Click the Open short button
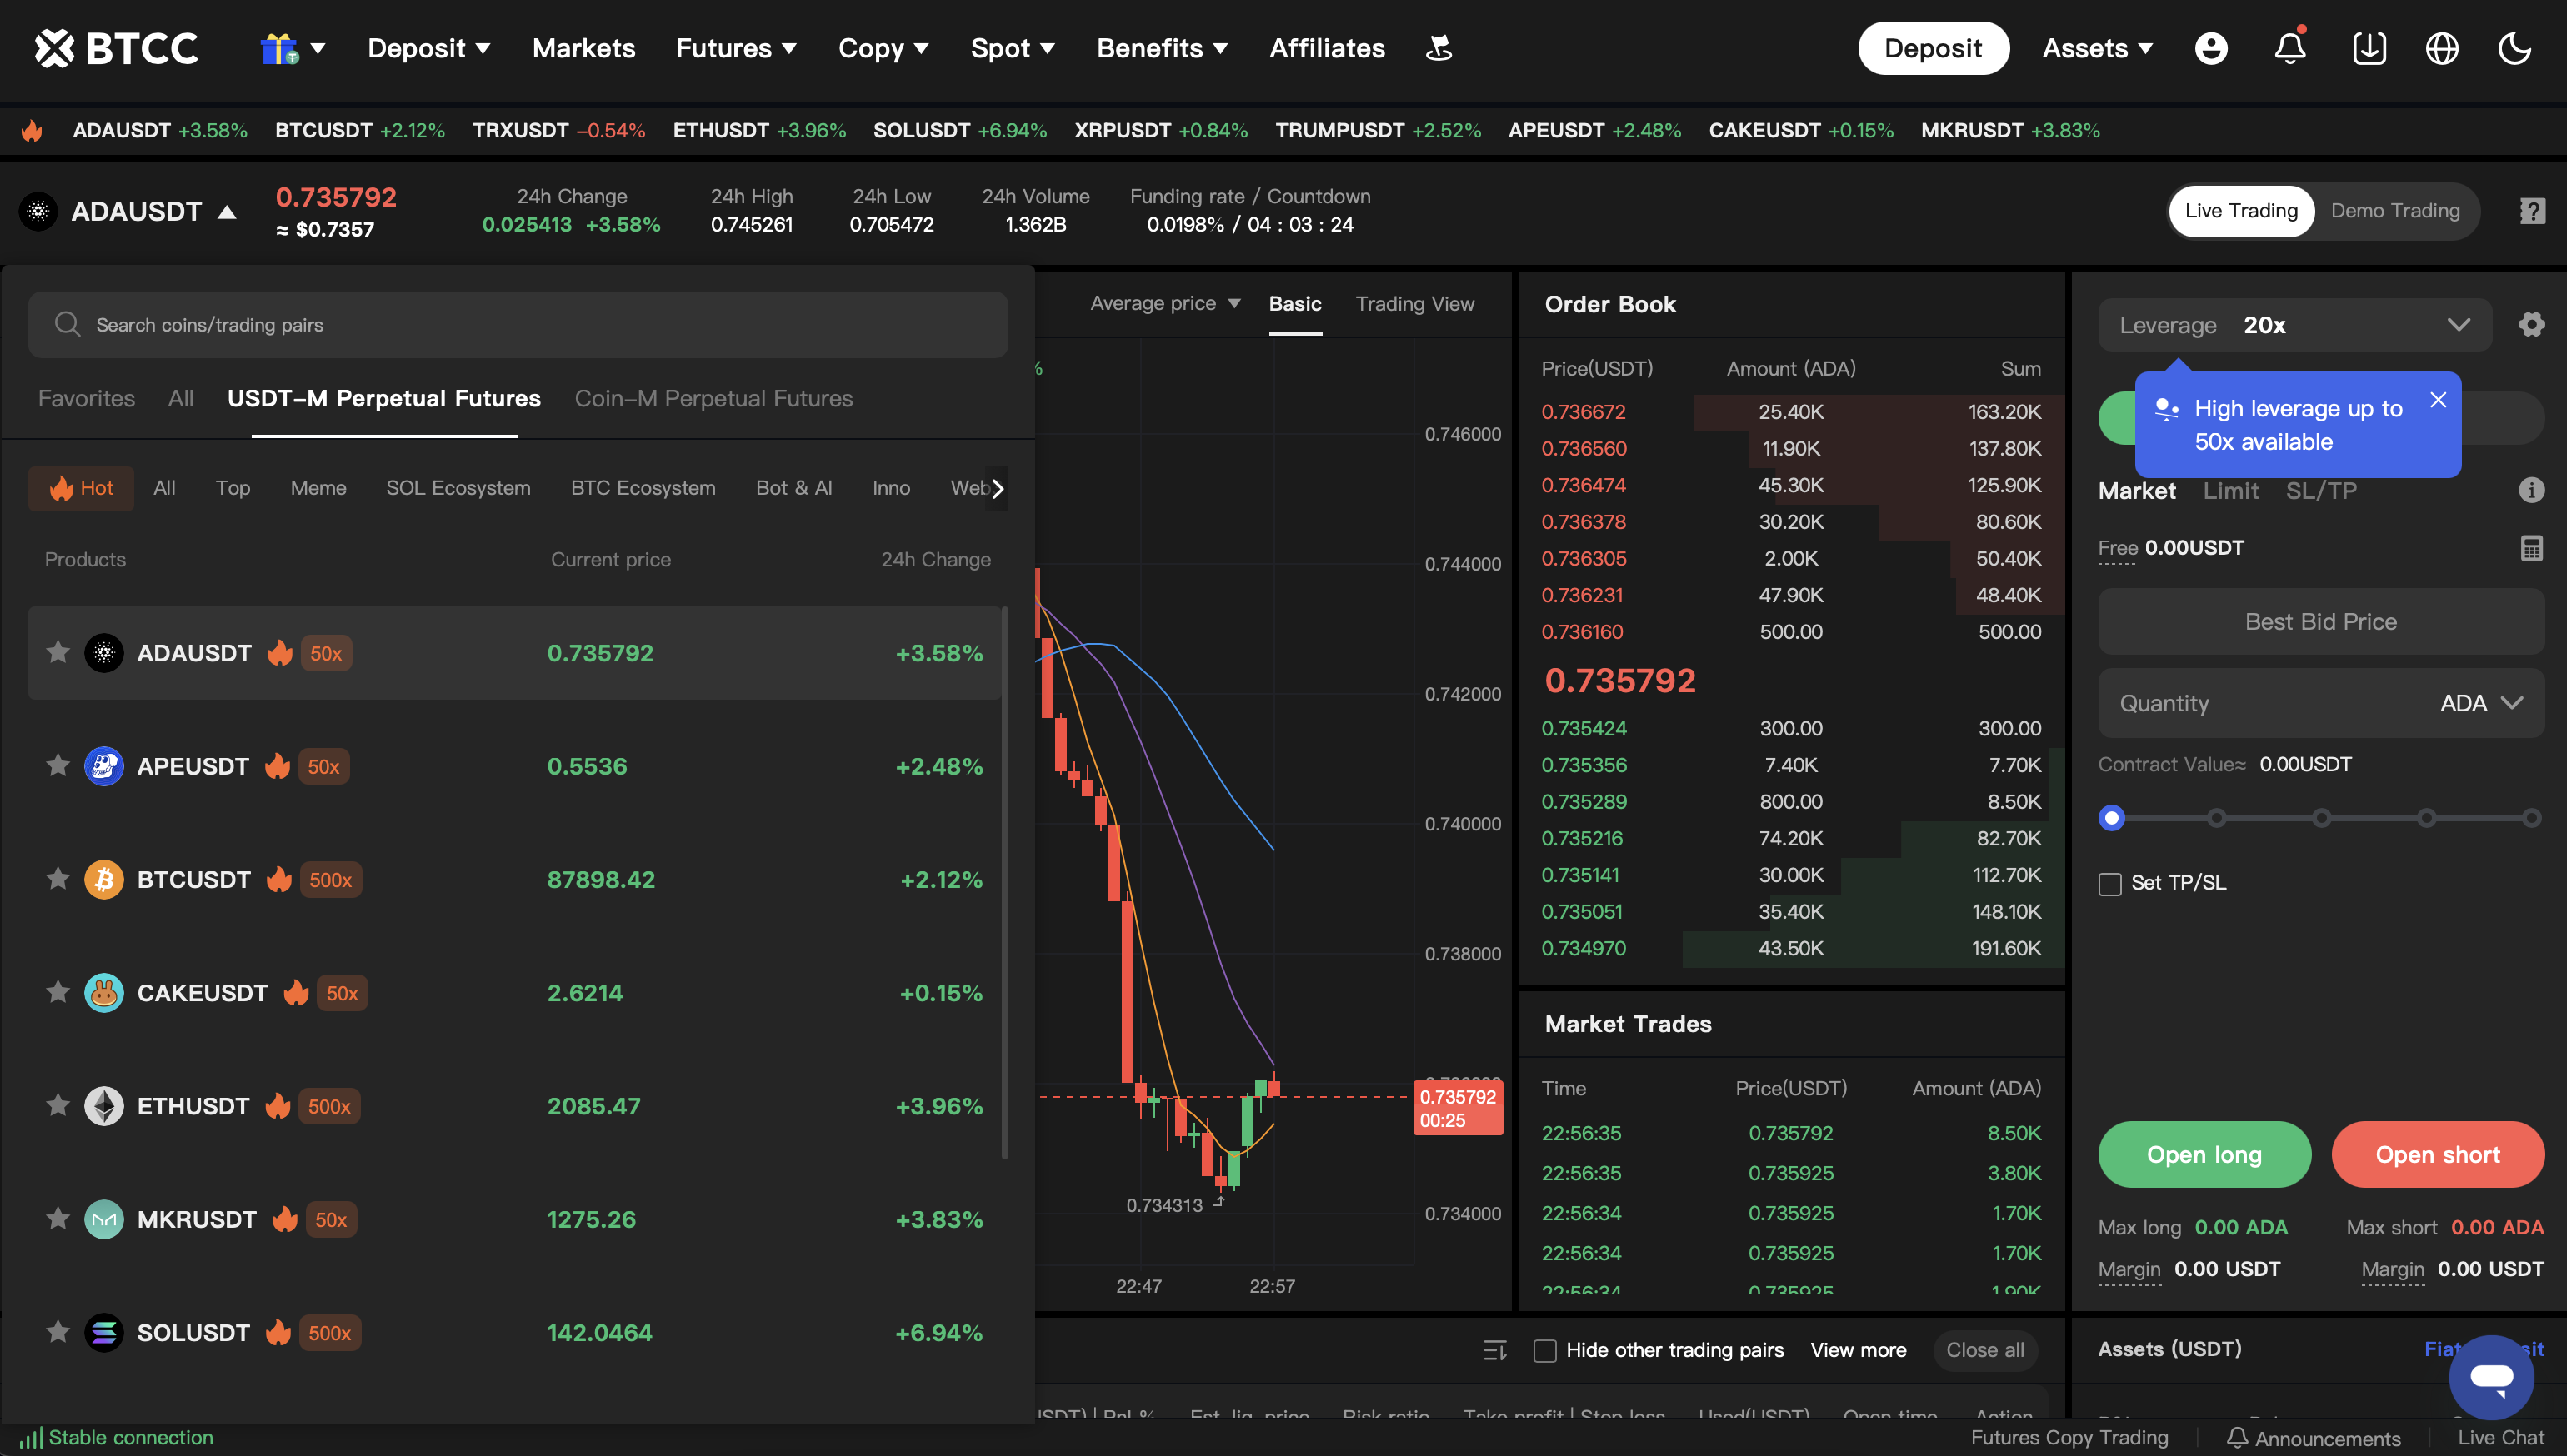Viewport: 2567px width, 1456px height. click(x=2438, y=1154)
